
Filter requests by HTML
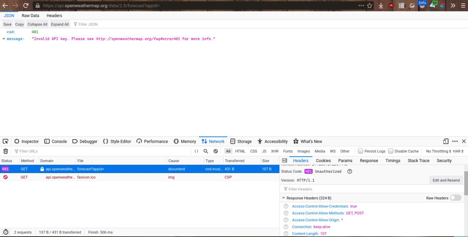click(240, 151)
